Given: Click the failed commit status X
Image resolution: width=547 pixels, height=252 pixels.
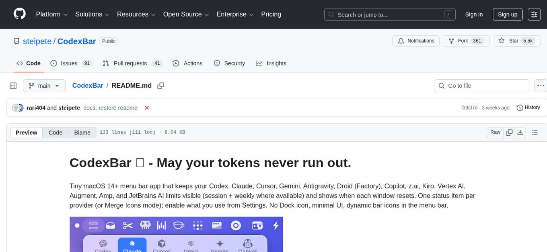Looking at the screenshot, I should click(147, 107).
